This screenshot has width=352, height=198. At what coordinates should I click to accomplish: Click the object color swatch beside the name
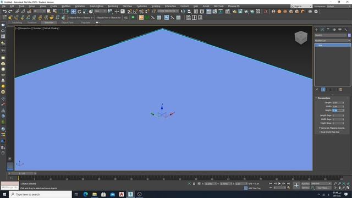(349, 35)
